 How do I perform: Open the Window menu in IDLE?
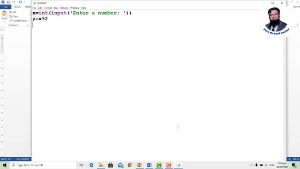coord(75,8)
